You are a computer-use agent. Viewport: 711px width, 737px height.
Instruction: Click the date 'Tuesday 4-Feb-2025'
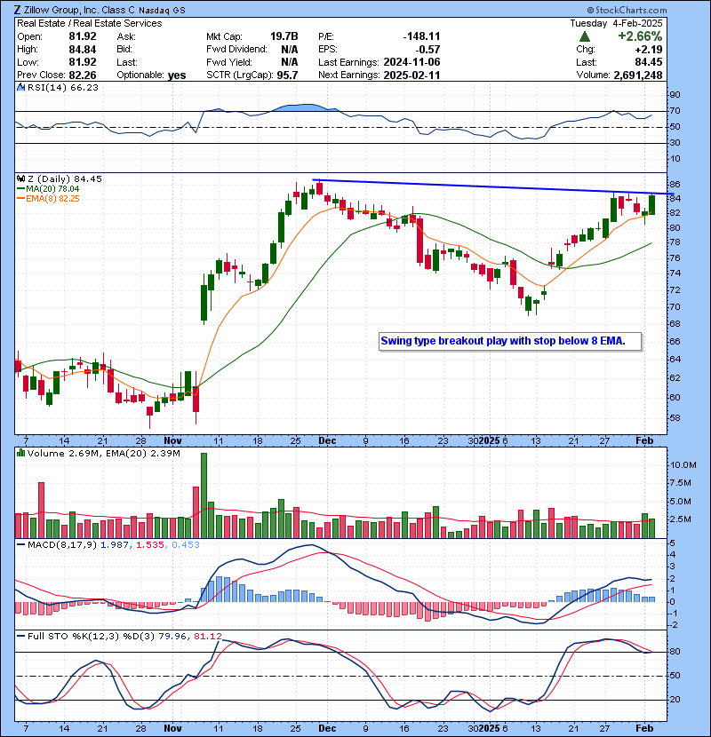[616, 23]
